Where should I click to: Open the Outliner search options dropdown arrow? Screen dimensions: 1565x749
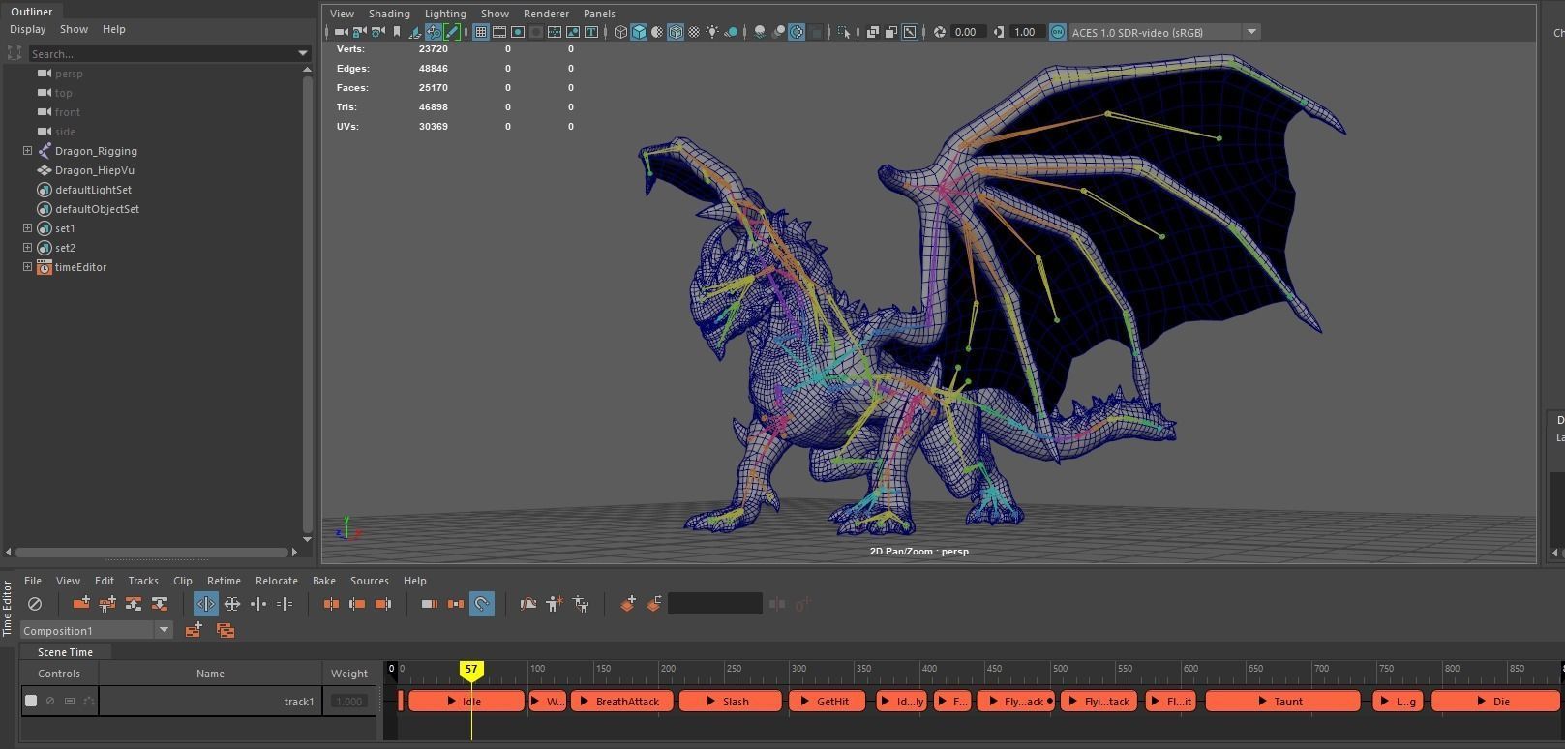pos(303,53)
